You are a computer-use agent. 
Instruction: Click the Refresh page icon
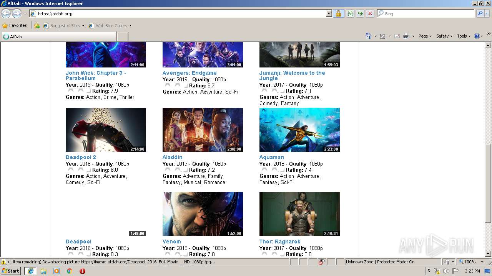(x=360, y=13)
